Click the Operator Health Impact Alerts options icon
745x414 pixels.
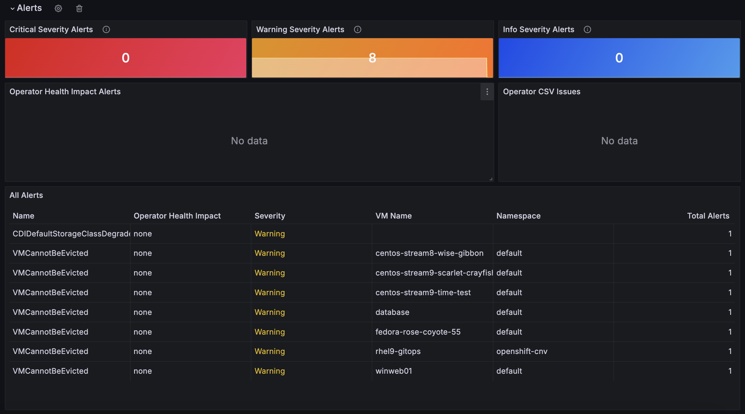pyautogui.click(x=487, y=92)
